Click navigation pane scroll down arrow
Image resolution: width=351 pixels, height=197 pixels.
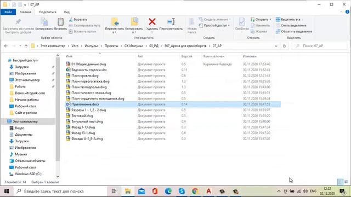pos(58,177)
